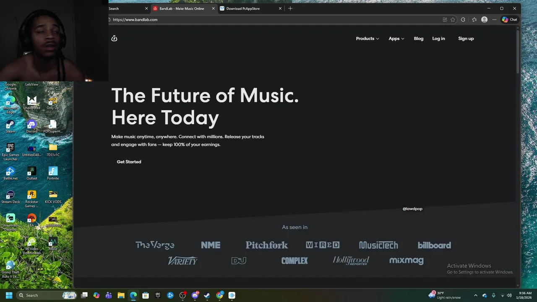Select the Rockstar Games desktop icon
537x302 pixels.
click(x=32, y=198)
